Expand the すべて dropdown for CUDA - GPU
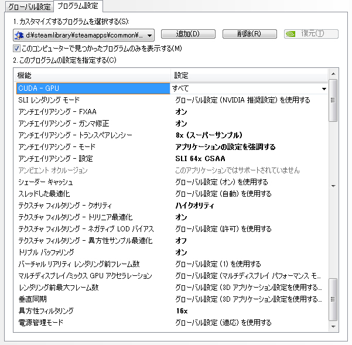 tap(324, 88)
